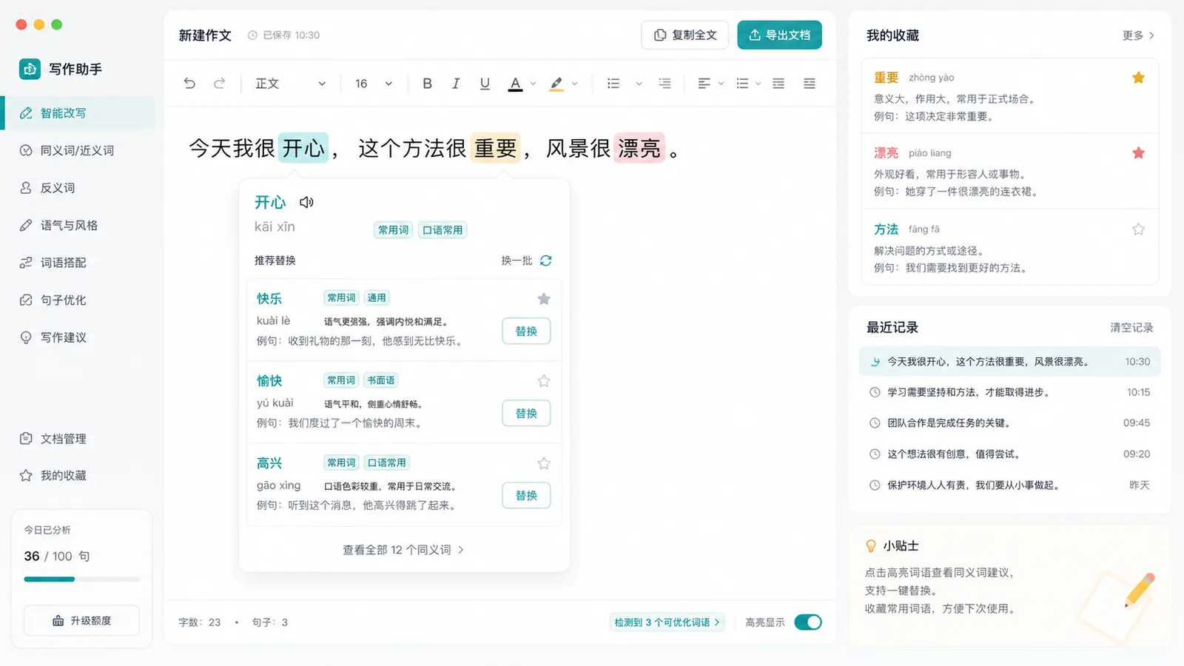Click the last toolbar paragraph icon

(x=810, y=84)
